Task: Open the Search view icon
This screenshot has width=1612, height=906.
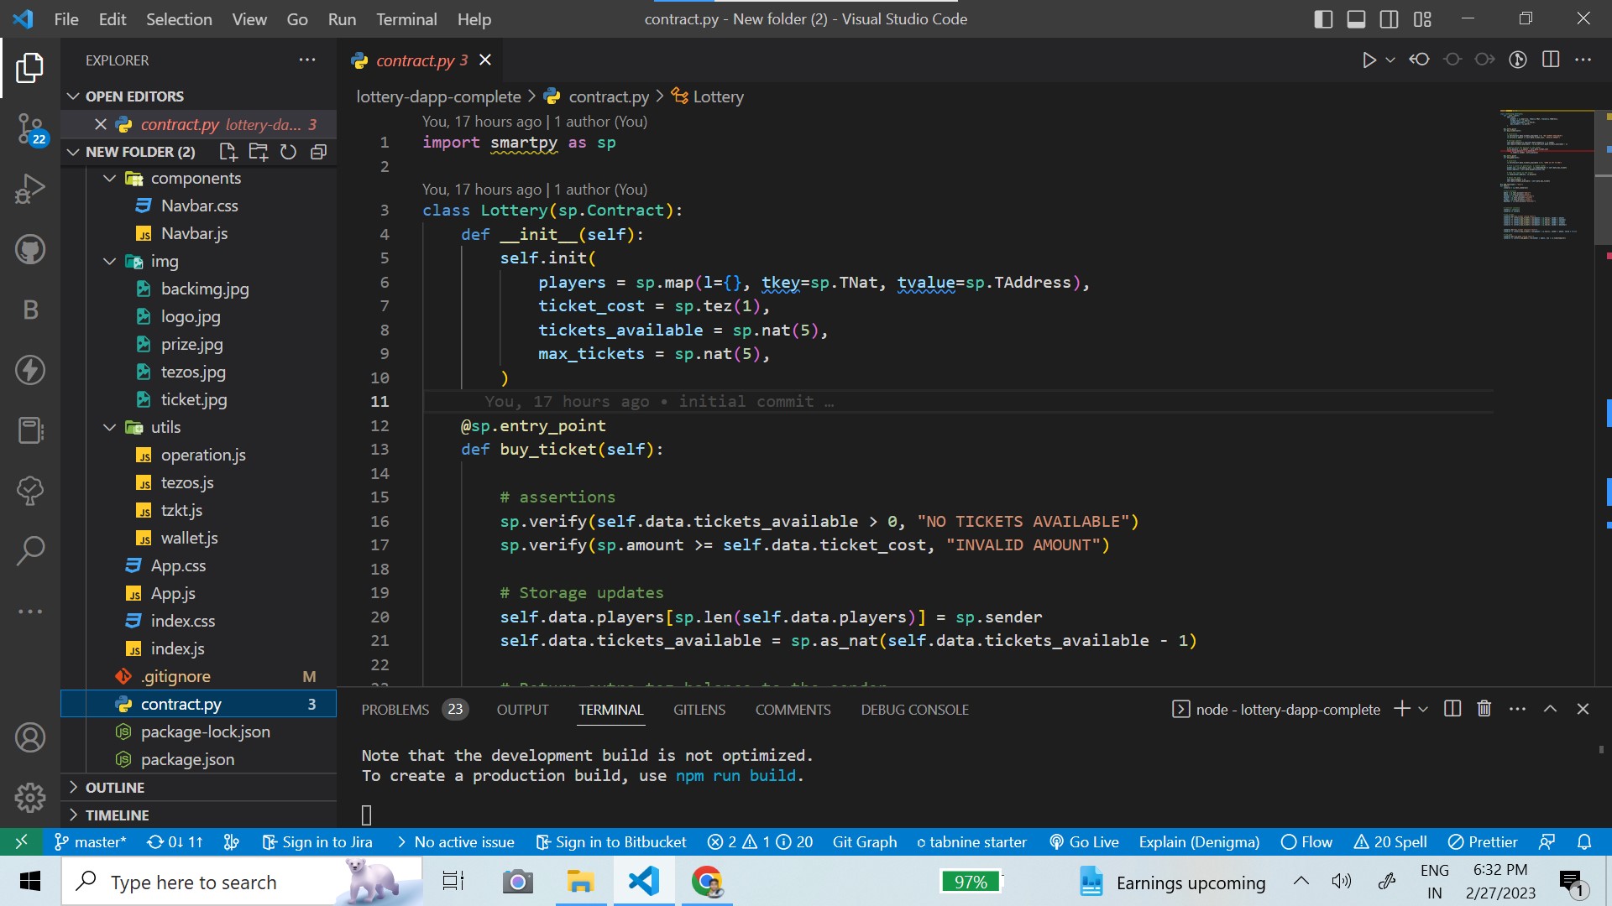Action: pos(30,550)
